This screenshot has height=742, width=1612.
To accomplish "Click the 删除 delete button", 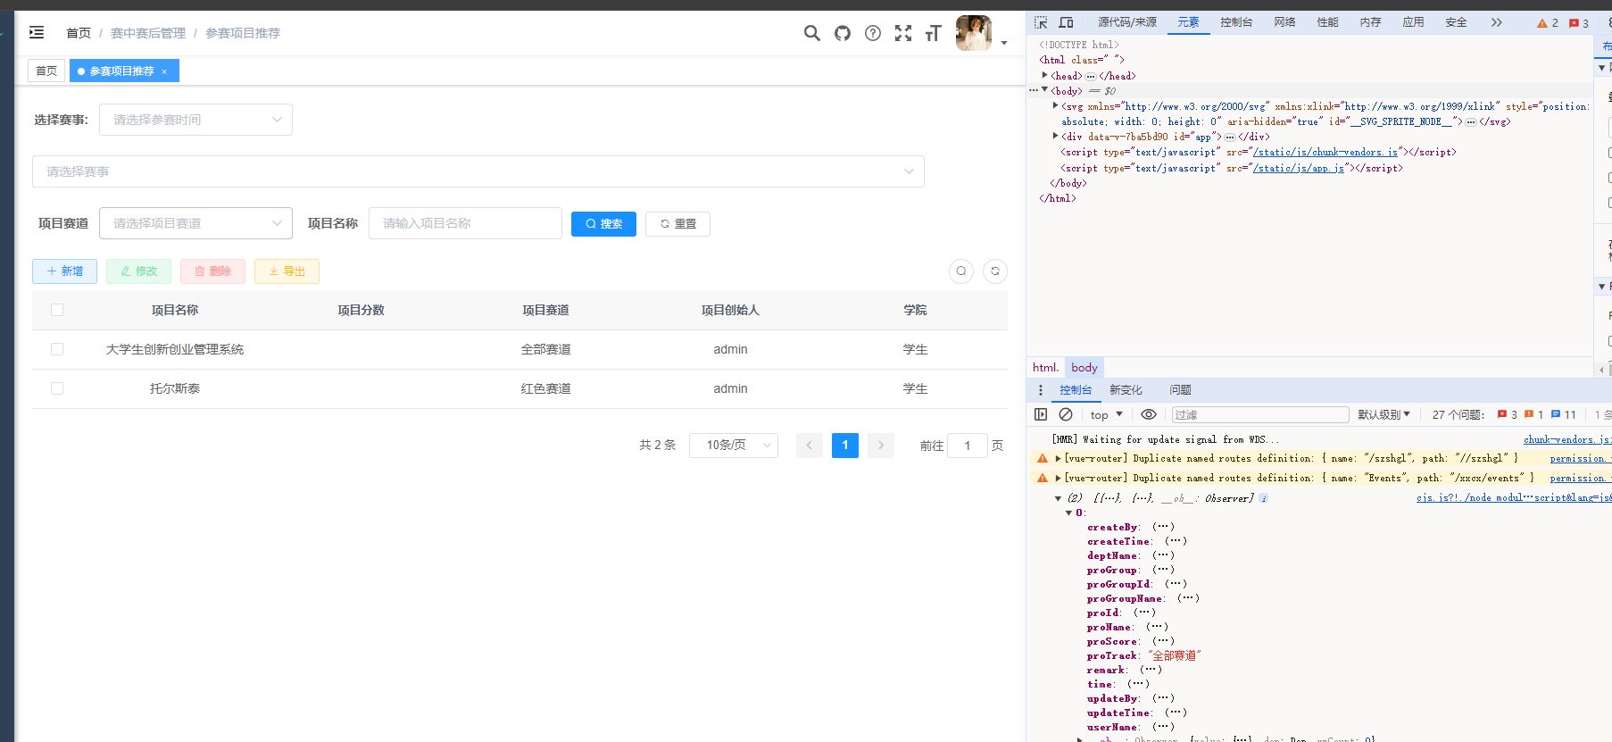I will point(212,271).
